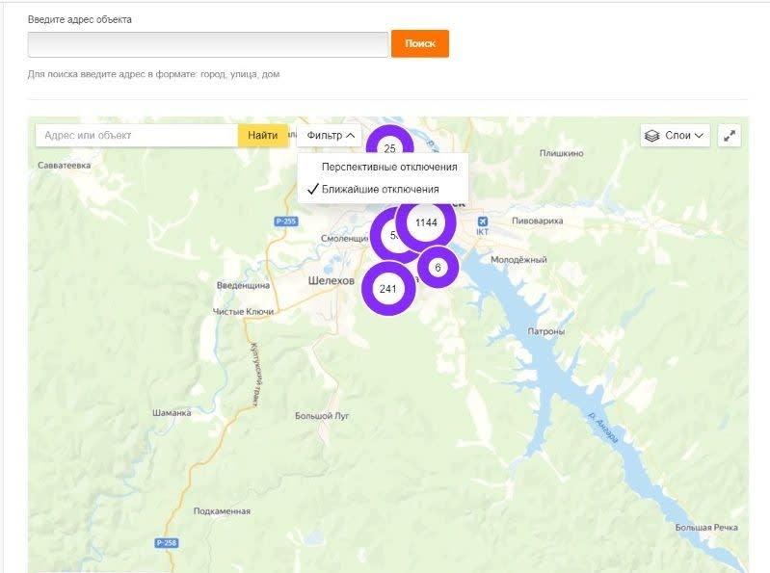Focus the object address input field

point(208,44)
